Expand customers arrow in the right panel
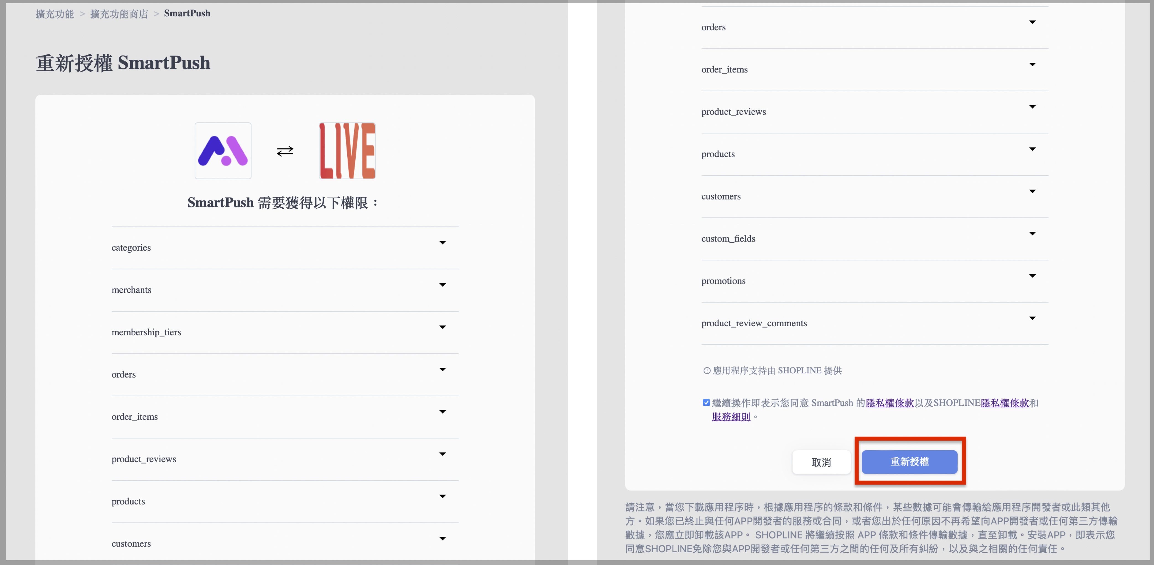1154x565 pixels. pyautogui.click(x=1032, y=191)
